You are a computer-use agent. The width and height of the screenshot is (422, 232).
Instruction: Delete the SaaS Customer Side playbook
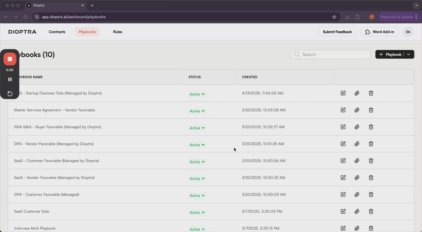[371, 211]
